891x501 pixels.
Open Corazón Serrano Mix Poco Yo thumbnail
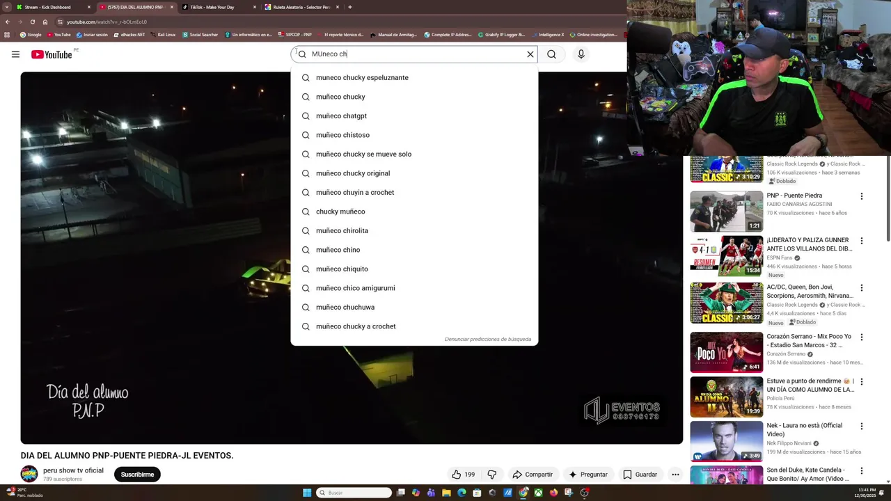[726, 352]
